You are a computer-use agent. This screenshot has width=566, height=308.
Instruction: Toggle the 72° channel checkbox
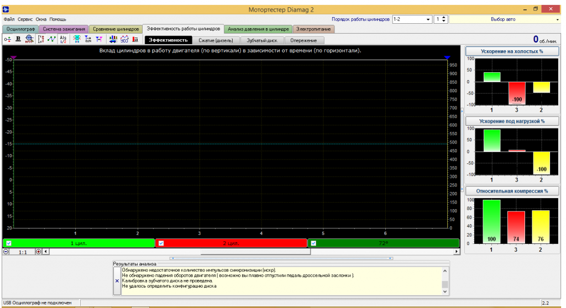point(313,243)
